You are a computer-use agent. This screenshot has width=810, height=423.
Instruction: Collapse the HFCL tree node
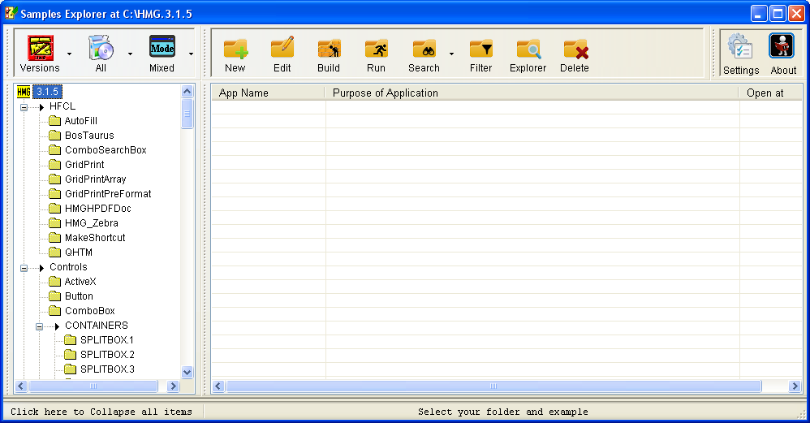pos(24,106)
